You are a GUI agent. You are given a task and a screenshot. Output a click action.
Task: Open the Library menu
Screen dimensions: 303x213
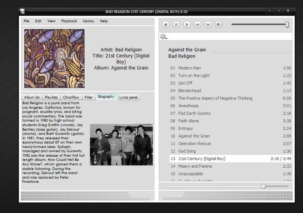click(88, 21)
